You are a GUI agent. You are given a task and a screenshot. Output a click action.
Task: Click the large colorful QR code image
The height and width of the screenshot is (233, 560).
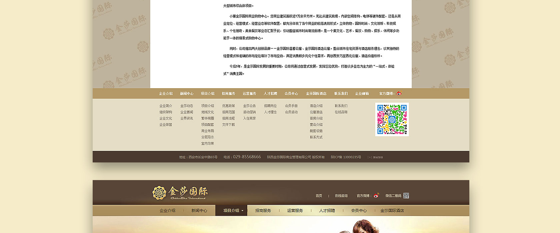[x=392, y=119]
